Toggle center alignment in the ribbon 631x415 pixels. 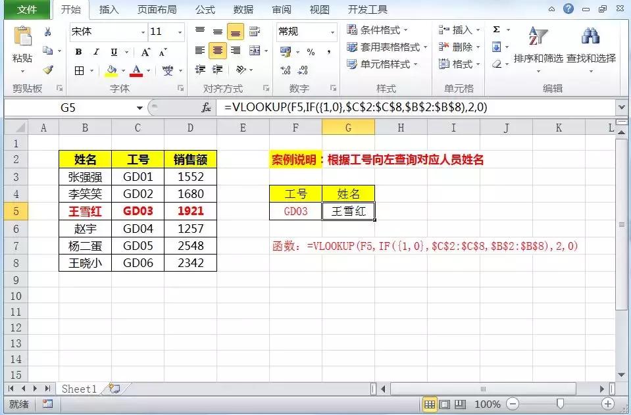pyautogui.click(x=217, y=51)
